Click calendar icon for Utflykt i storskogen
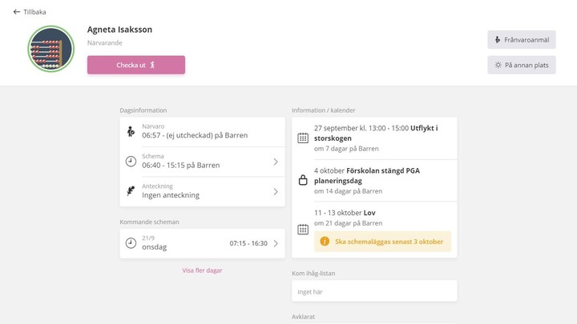 pos(303,138)
